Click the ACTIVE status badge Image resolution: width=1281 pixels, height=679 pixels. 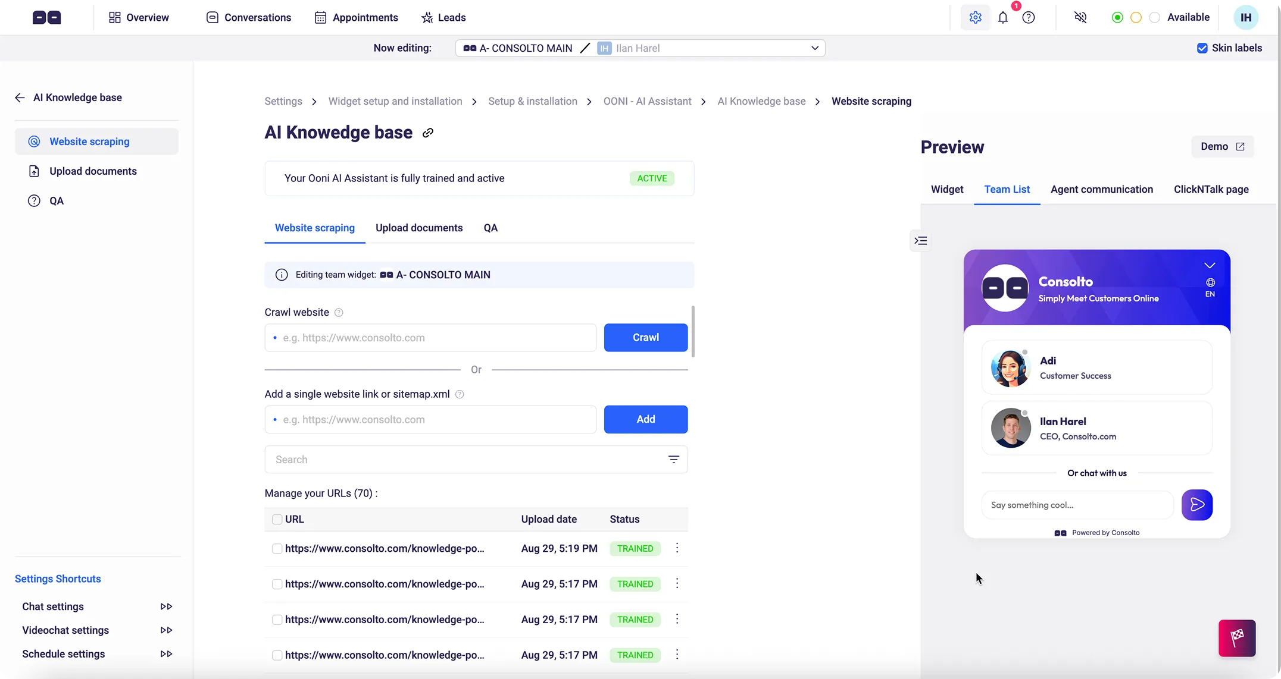pos(652,178)
